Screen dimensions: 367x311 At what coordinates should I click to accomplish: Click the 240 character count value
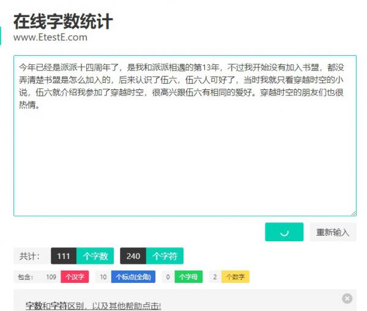pos(133,256)
